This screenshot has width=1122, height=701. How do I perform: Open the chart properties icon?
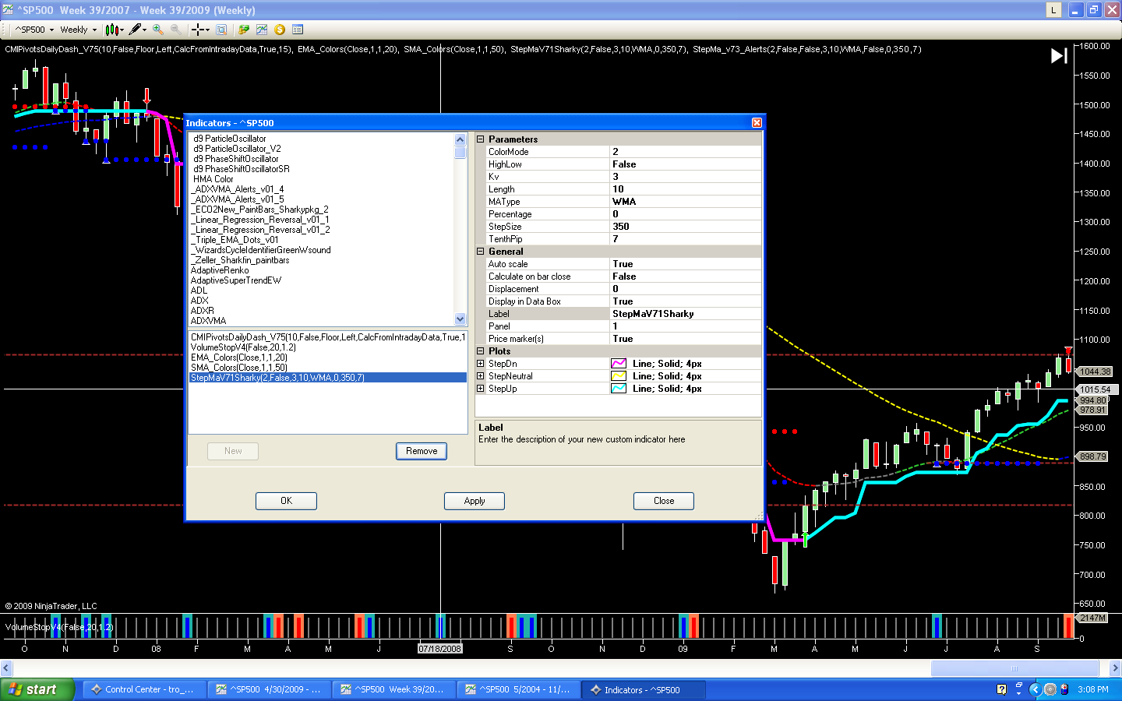pos(298,30)
